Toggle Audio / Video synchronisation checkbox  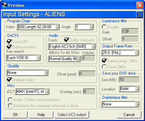(x=10, y=100)
